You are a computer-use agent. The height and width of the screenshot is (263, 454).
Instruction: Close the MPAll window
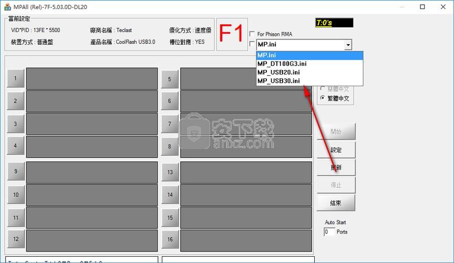[443, 7]
